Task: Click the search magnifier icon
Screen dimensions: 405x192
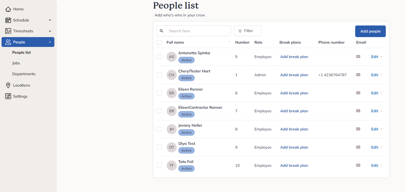Action: tap(161, 31)
